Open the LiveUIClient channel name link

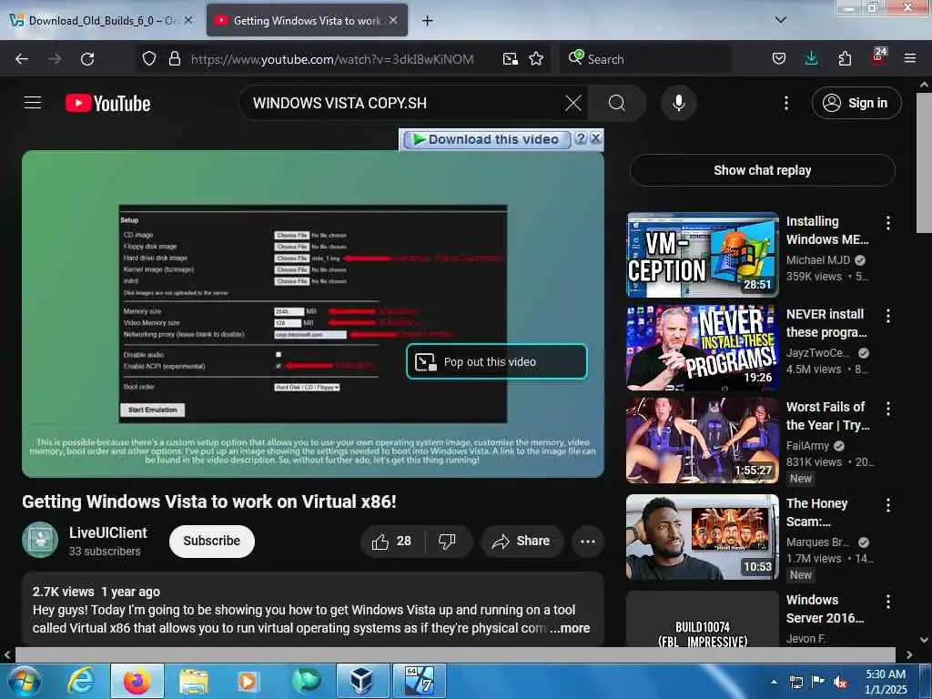[108, 533]
